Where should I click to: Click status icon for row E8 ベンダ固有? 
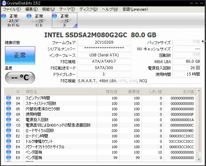click(9, 152)
